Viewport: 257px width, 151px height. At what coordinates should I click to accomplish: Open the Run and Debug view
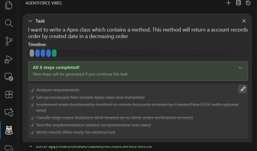(9, 59)
